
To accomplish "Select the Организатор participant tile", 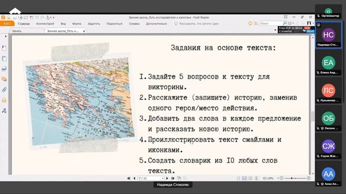I will pyautogui.click(x=328, y=12).
